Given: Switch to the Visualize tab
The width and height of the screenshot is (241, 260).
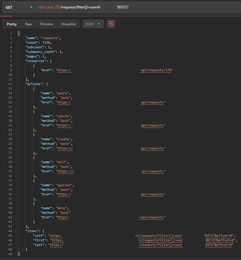Looking at the screenshot, I should [x=68, y=24].
